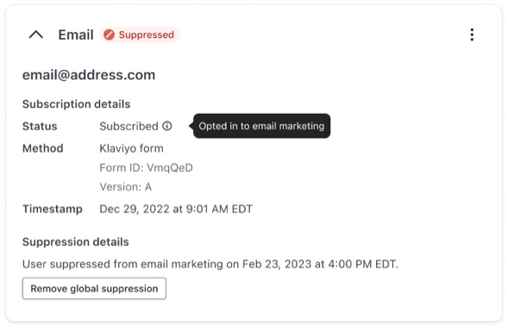Click Remove global suppression button
Viewport: 508px width, 326px height.
point(94,288)
